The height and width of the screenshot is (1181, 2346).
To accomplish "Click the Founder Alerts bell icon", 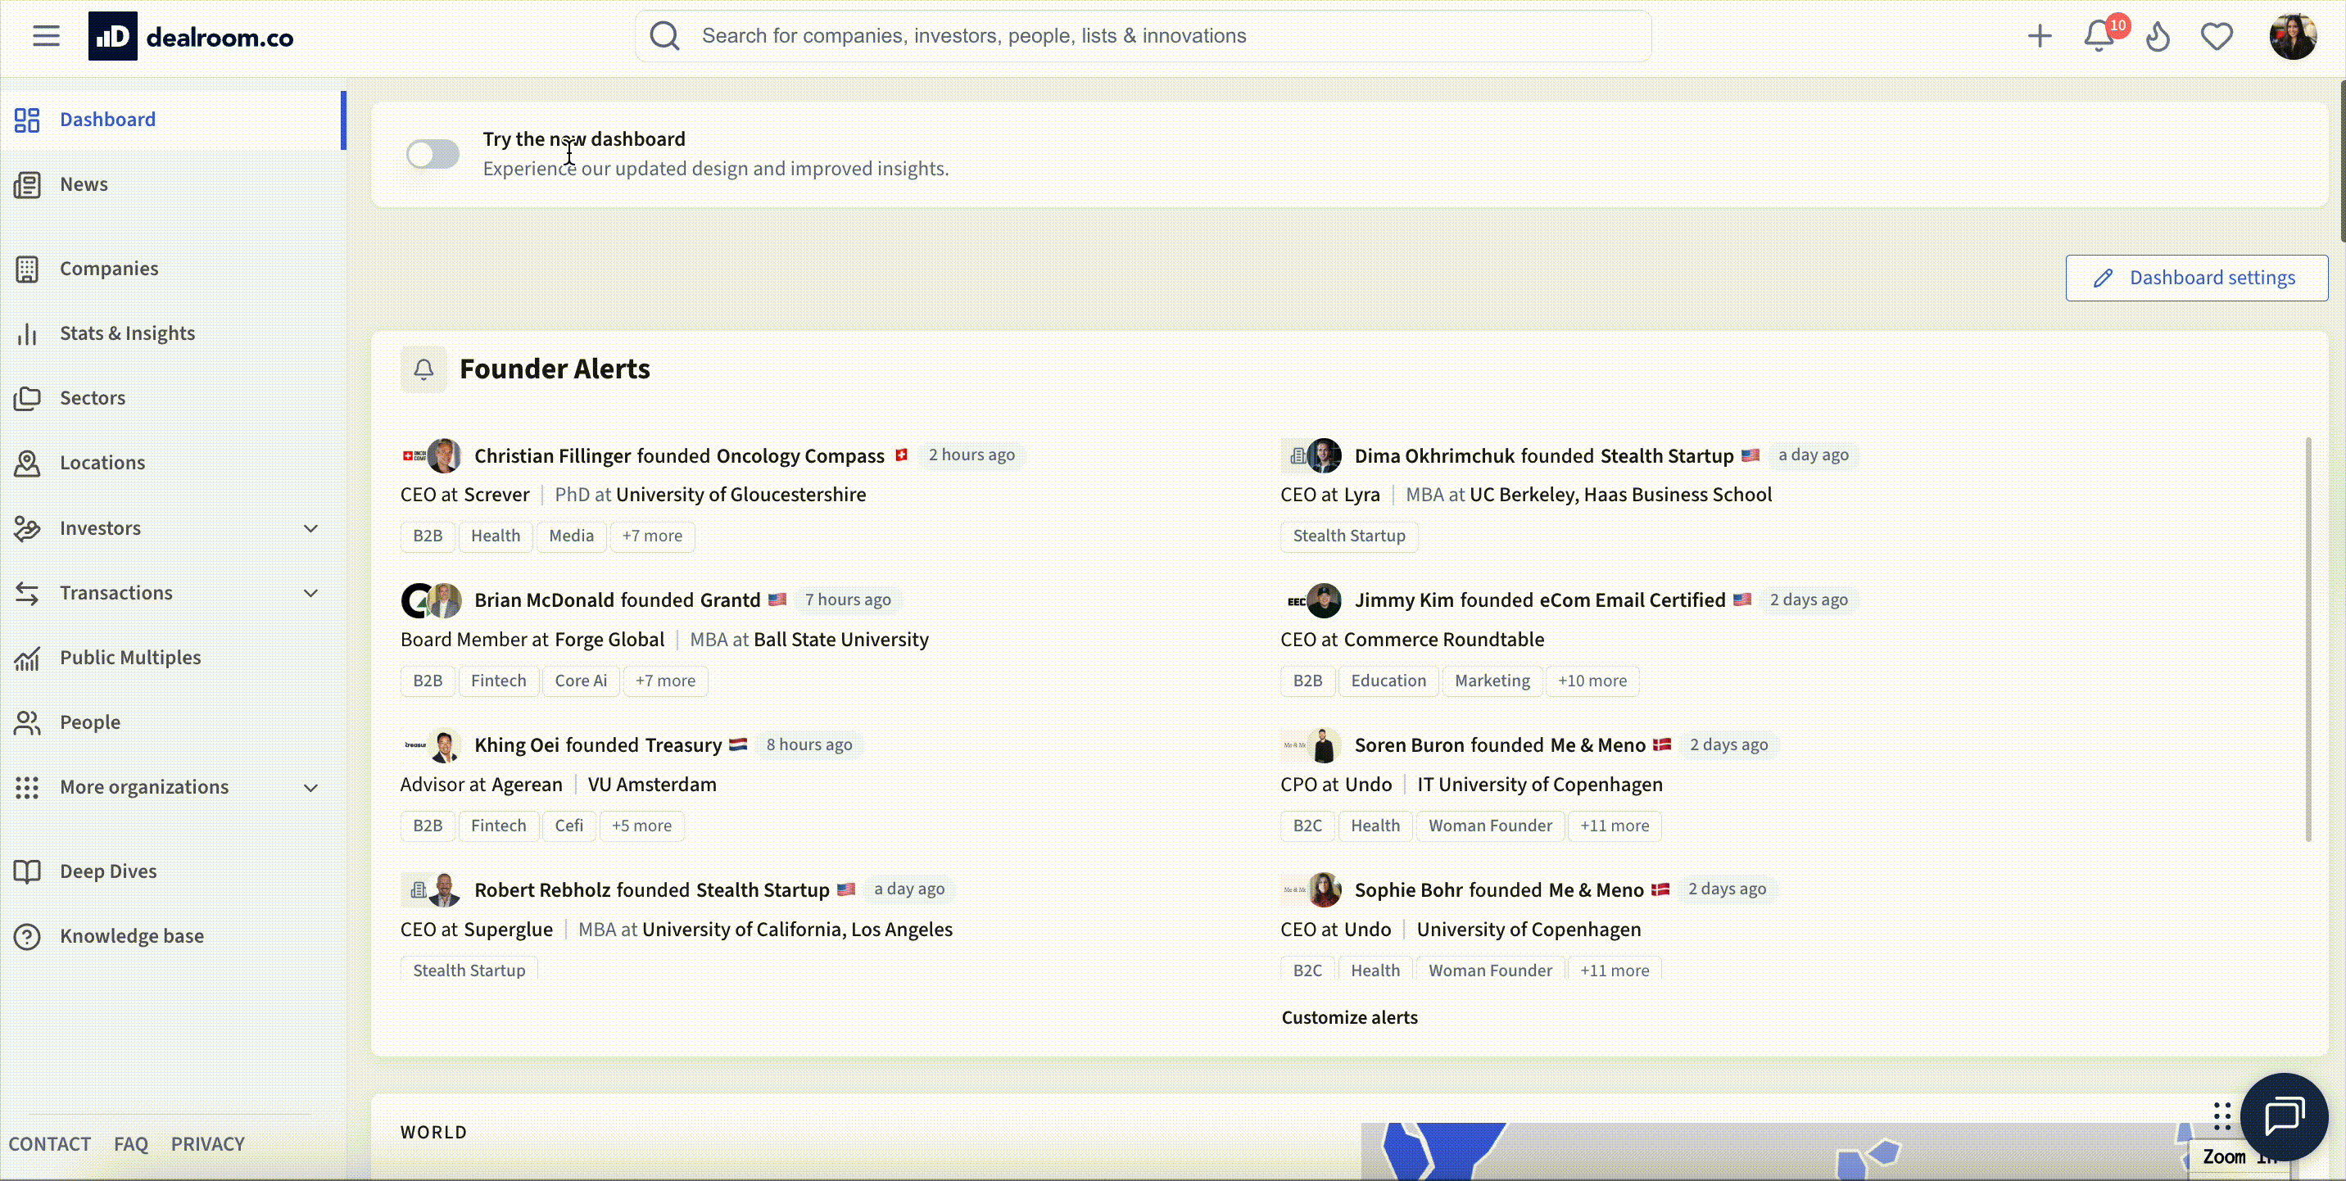I will [423, 369].
